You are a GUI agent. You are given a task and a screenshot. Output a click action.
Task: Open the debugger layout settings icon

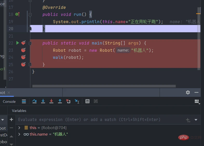point(197,101)
